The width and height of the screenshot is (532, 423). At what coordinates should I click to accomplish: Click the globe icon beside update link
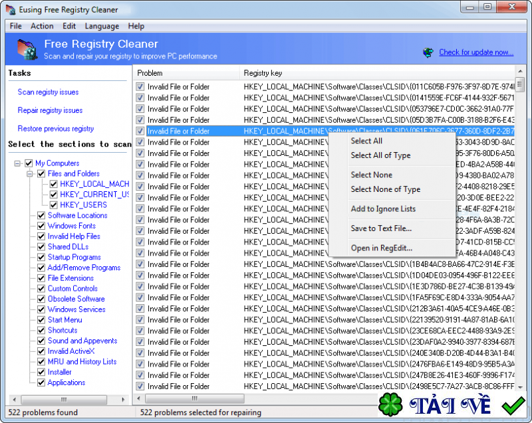[428, 52]
